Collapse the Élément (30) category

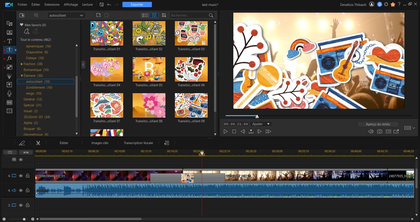(x=22, y=76)
